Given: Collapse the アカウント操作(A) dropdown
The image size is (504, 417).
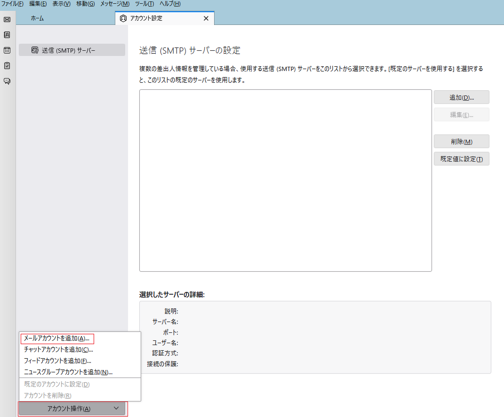Looking at the screenshot, I should point(72,409).
